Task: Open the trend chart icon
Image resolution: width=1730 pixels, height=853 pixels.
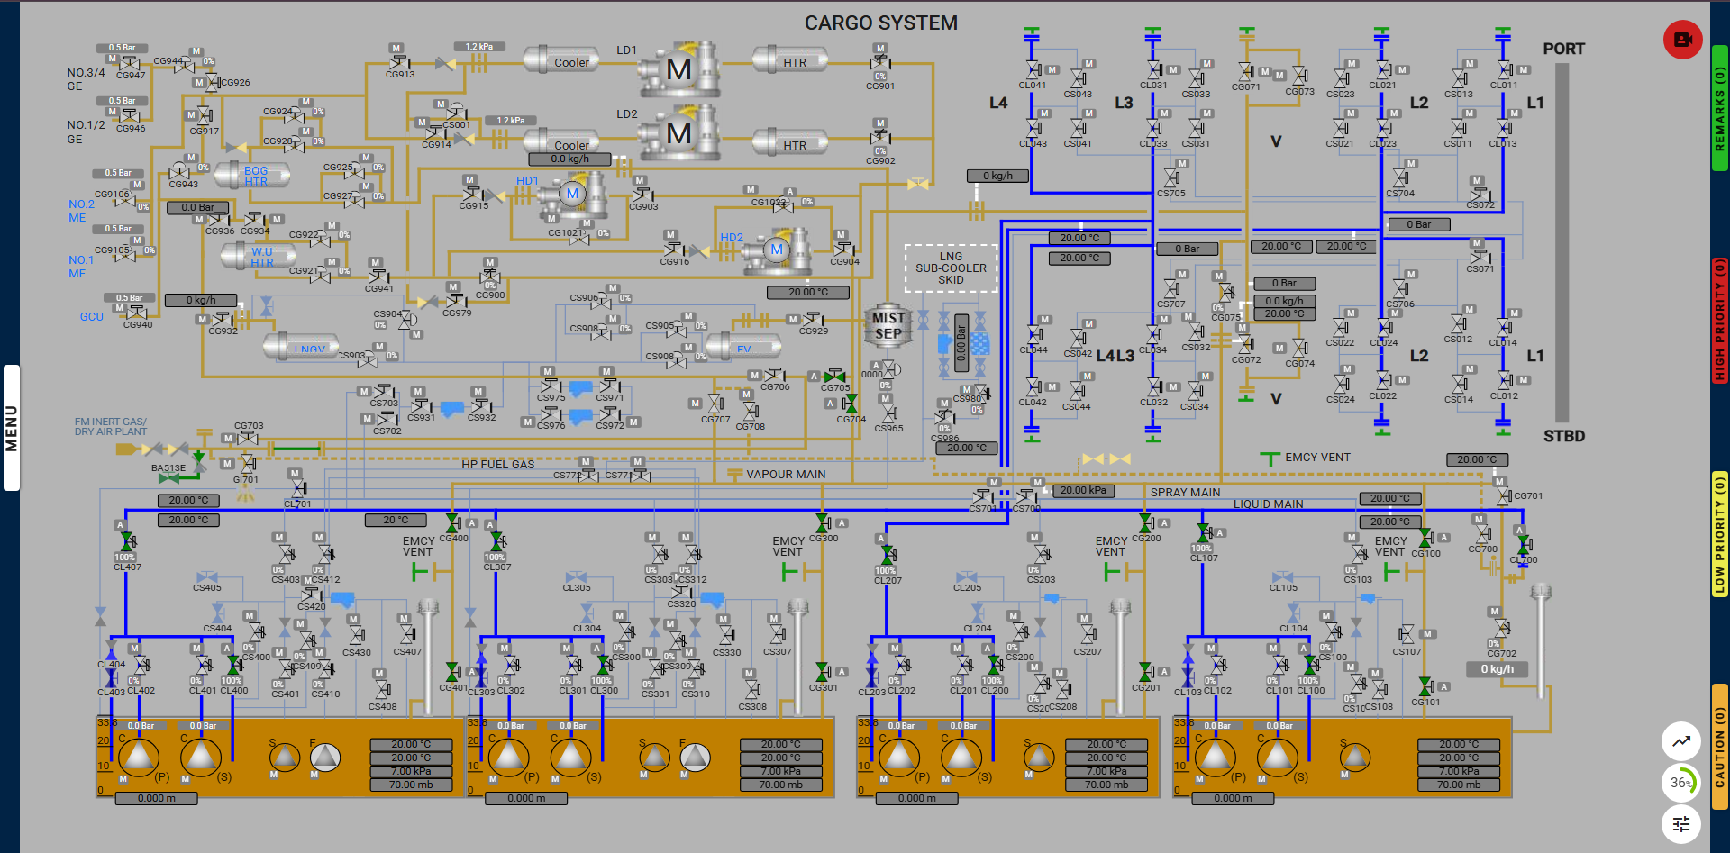Action: (x=1681, y=741)
